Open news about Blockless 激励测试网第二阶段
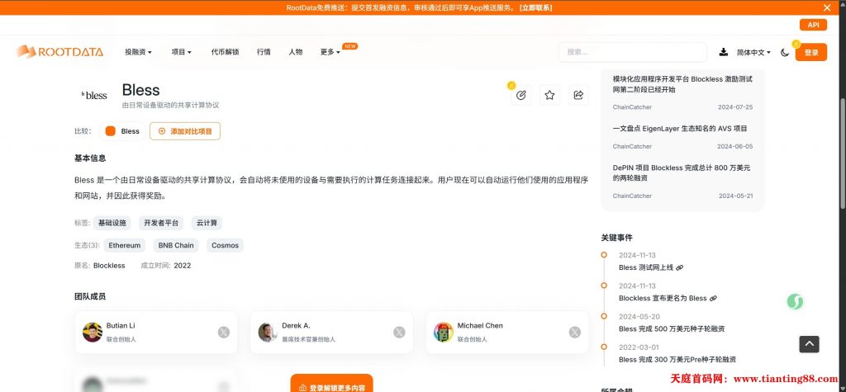 point(682,84)
